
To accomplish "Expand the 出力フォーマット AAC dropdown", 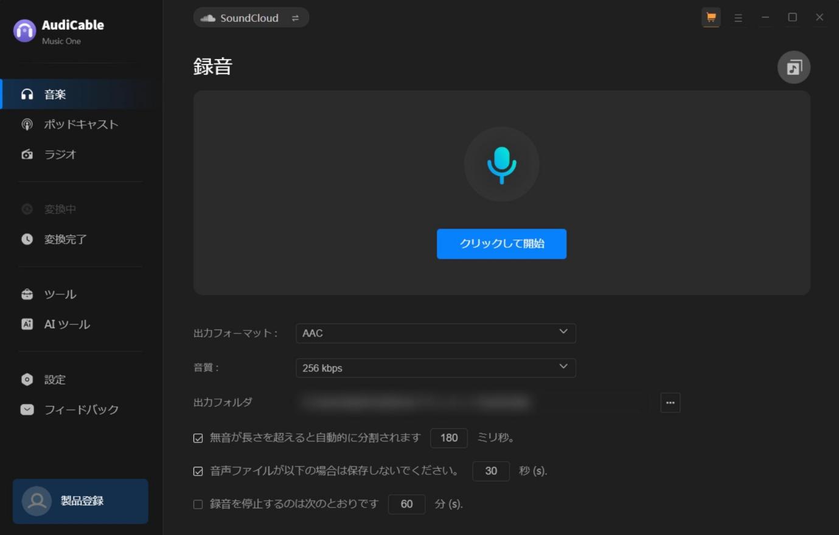I will 436,333.
